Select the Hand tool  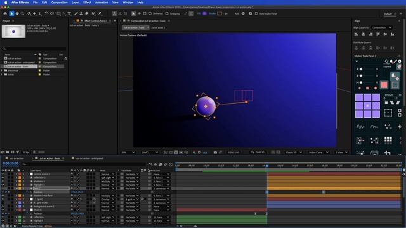(17, 13)
